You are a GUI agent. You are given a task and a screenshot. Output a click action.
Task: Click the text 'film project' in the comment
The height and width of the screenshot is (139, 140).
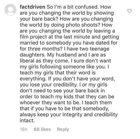coord(33,37)
